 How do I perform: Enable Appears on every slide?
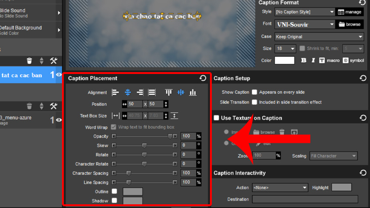(x=254, y=92)
